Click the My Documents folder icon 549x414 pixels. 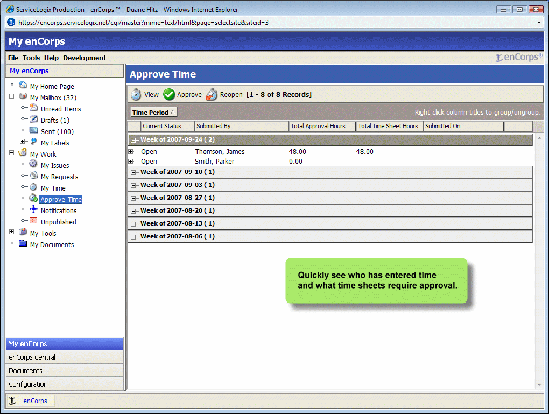pos(23,243)
